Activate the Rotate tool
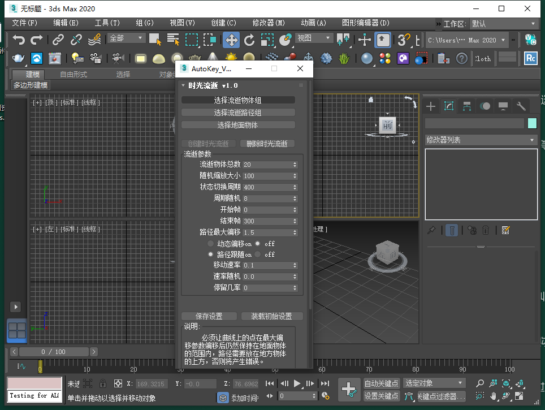The height and width of the screenshot is (410, 545). [249, 40]
